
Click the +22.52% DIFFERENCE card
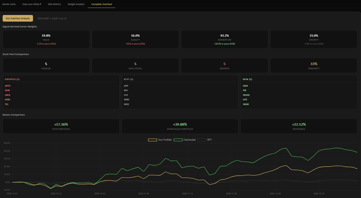pyautogui.click(x=299, y=126)
